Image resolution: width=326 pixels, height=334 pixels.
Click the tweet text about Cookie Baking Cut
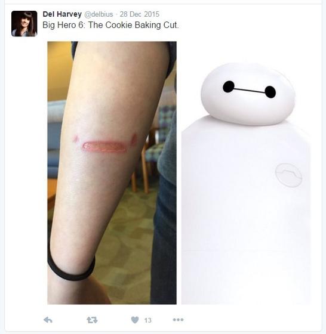[x=110, y=25]
